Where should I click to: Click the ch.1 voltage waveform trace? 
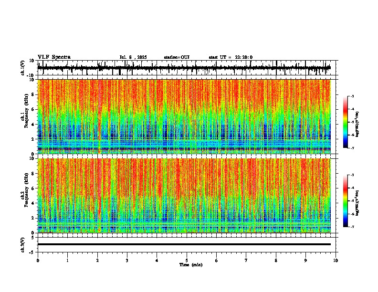coord(184,68)
